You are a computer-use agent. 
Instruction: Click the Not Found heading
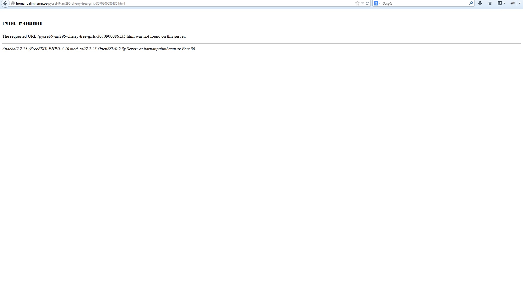22,23
